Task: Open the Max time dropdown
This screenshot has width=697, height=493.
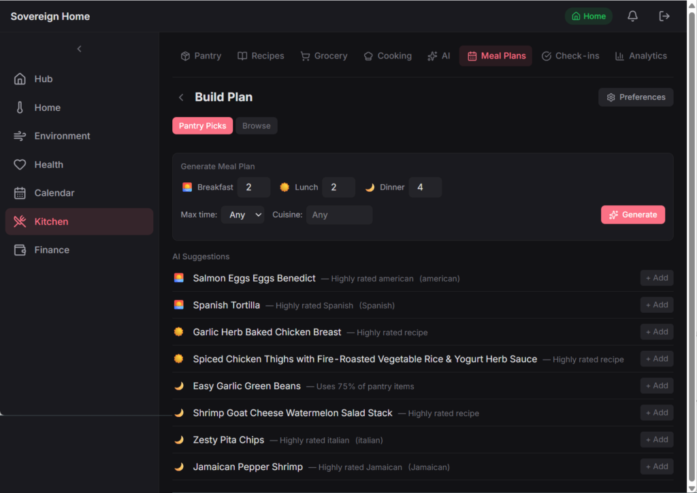Action: [243, 215]
